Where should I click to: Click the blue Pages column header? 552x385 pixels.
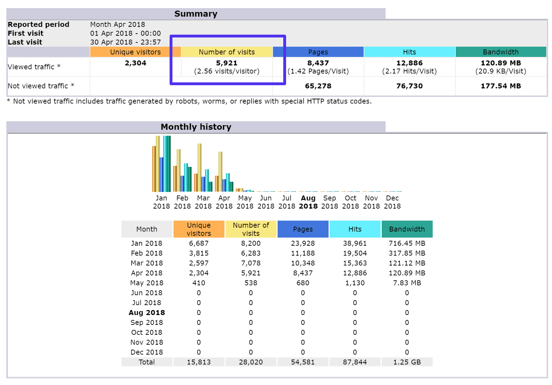tap(318, 52)
